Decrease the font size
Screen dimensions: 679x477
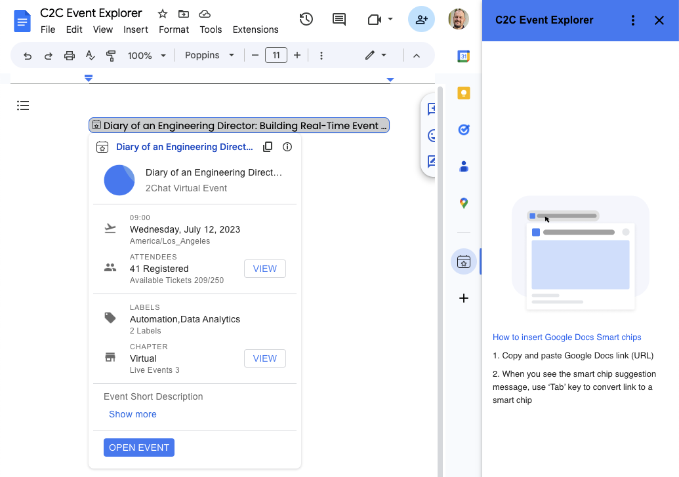click(x=255, y=55)
